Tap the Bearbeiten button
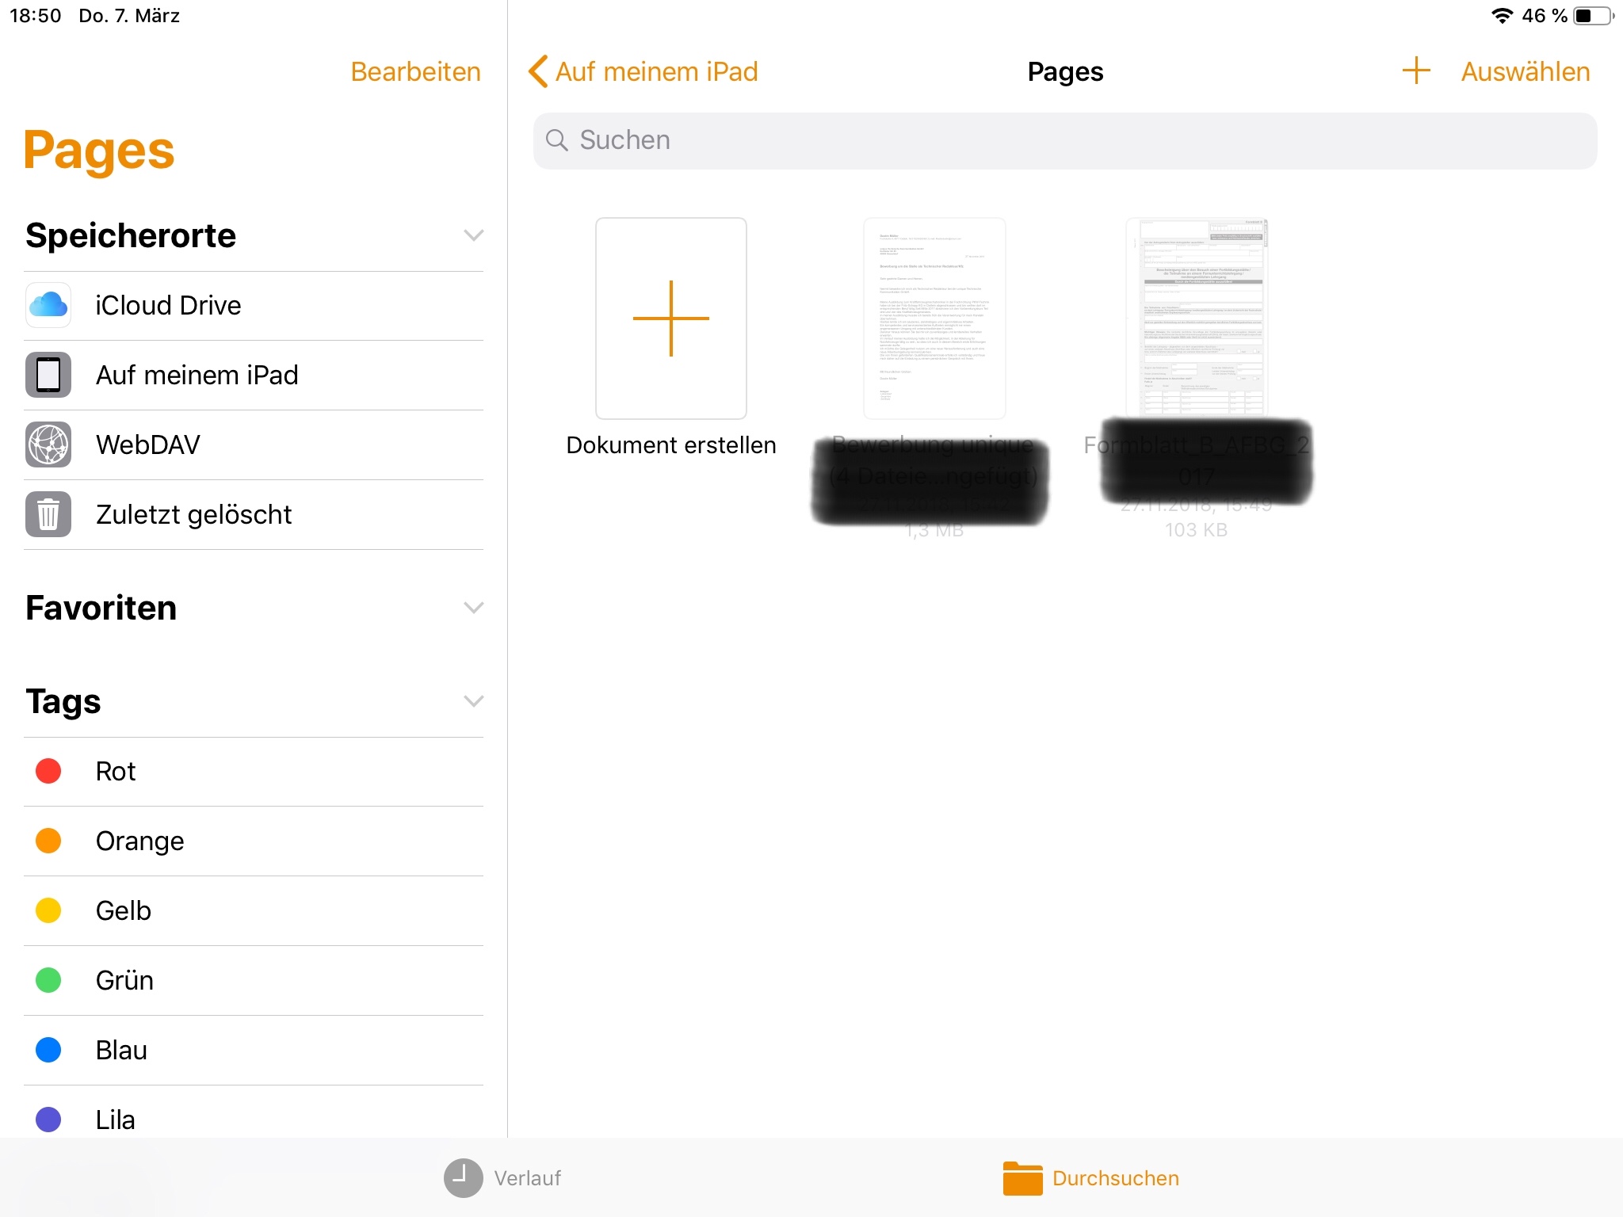The width and height of the screenshot is (1623, 1217). [415, 71]
